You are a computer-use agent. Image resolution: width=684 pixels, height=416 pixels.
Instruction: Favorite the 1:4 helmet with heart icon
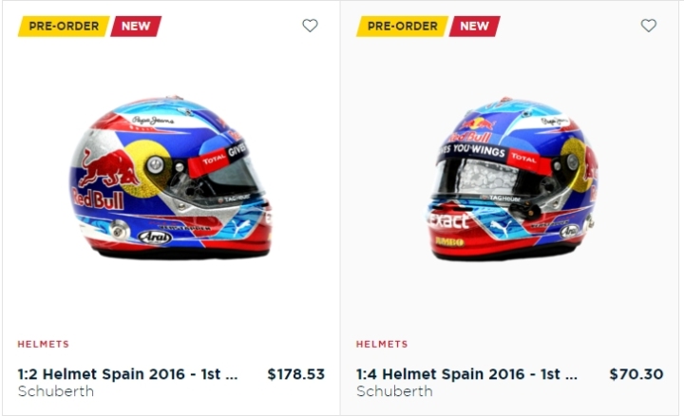[649, 26]
